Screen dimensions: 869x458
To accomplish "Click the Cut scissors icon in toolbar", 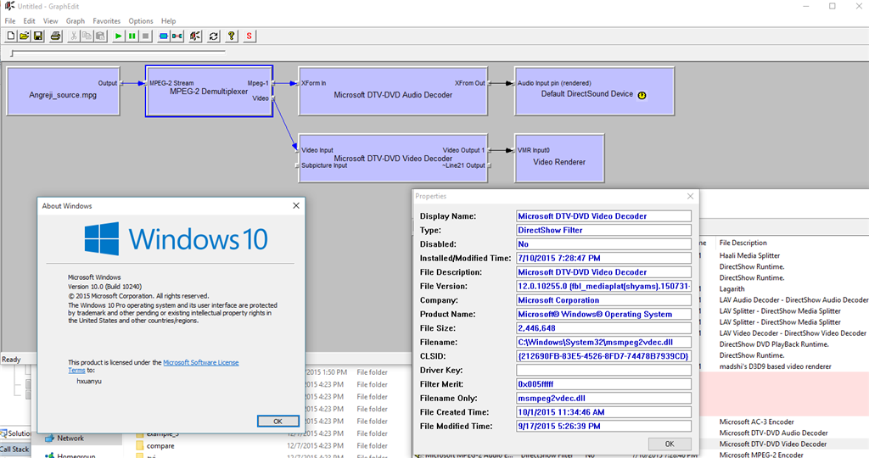I will coord(73,36).
